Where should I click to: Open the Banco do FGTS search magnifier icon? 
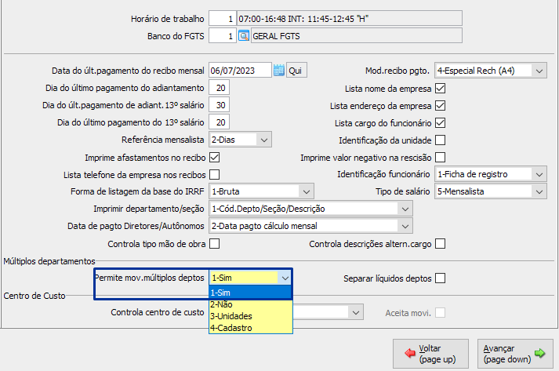pyautogui.click(x=244, y=36)
